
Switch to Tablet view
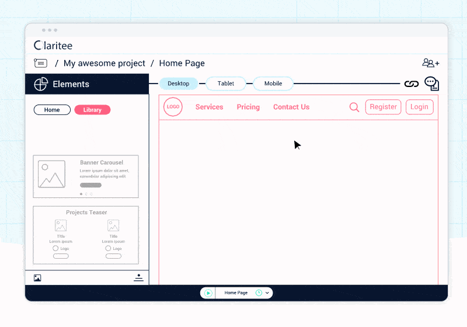tap(226, 84)
